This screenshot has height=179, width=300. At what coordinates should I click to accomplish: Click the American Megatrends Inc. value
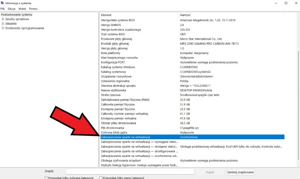coord(208,20)
